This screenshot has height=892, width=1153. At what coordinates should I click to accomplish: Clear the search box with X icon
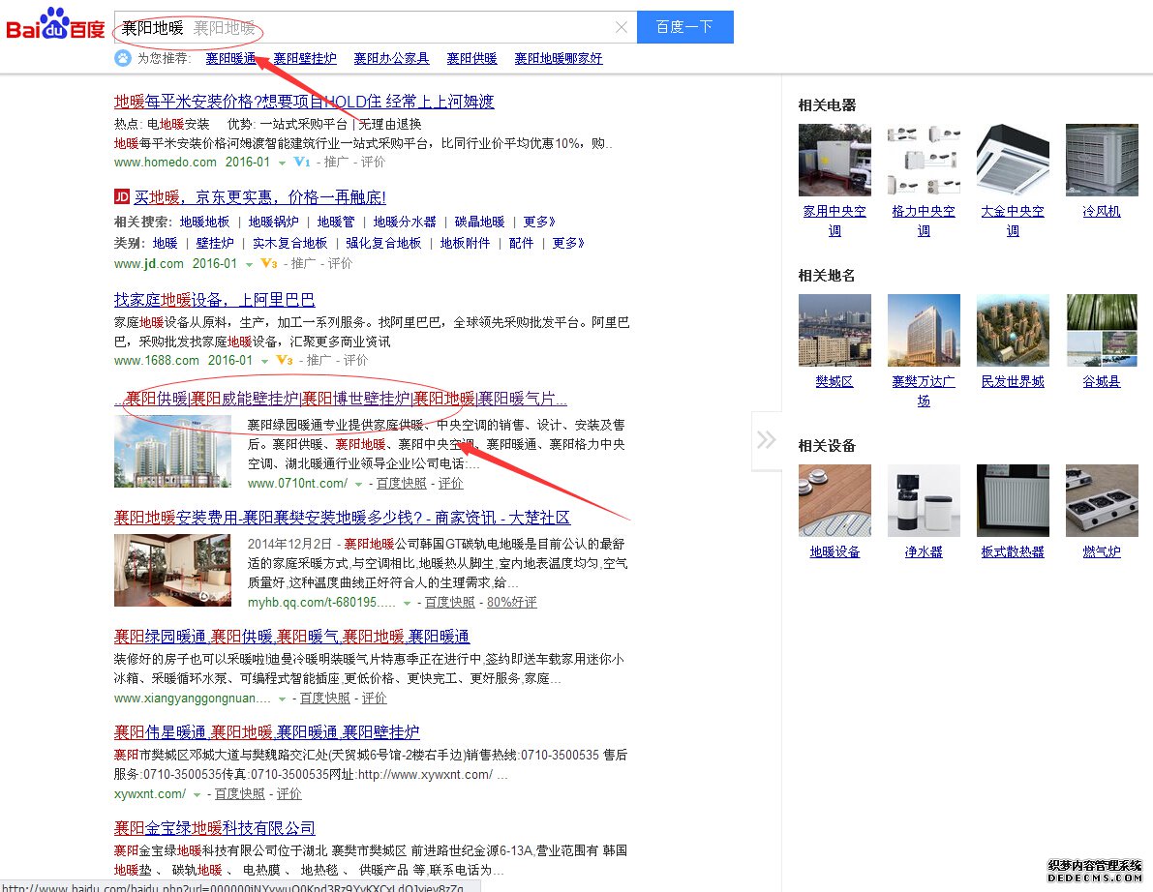622,27
